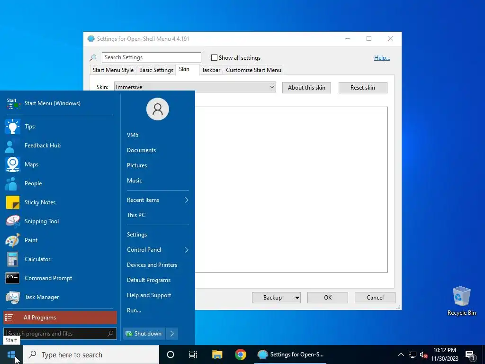Show hidden system tray icons
Image resolution: width=485 pixels, height=364 pixels.
click(x=401, y=355)
